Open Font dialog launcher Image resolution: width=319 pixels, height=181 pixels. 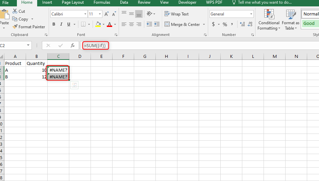pos(116,35)
